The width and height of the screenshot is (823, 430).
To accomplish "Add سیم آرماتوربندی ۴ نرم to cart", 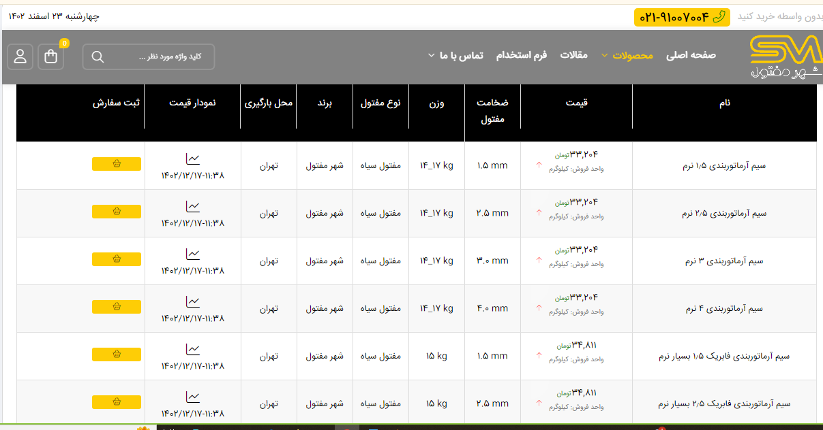I will [117, 307].
